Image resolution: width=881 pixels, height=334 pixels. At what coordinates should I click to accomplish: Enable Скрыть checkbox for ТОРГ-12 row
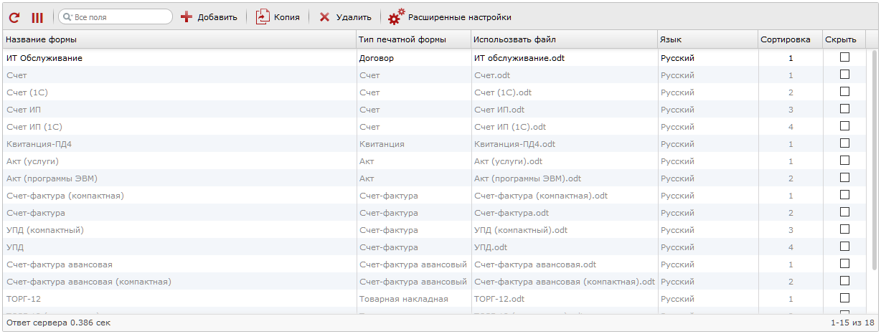844,298
